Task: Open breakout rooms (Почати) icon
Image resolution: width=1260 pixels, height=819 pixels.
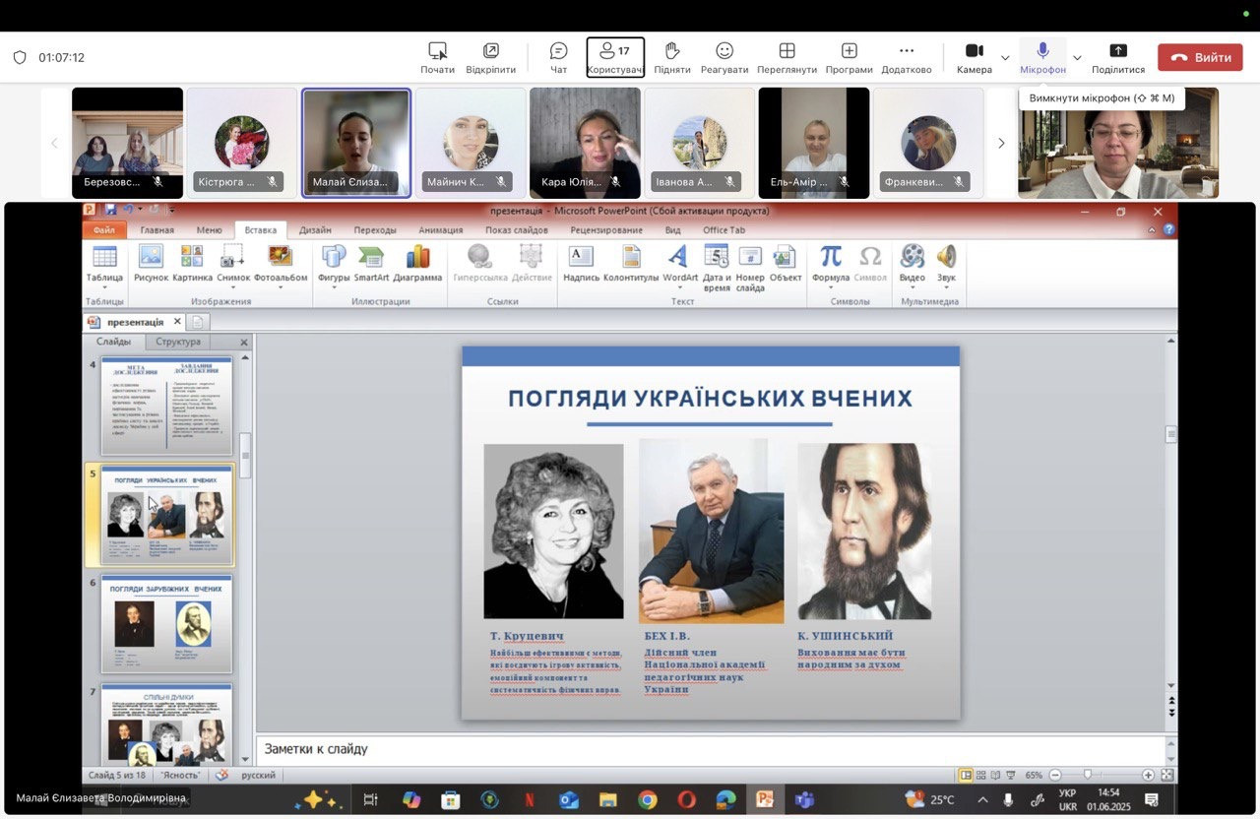Action: 437,57
